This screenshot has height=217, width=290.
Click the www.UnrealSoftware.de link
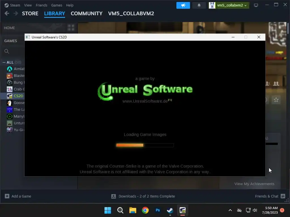[145, 101]
